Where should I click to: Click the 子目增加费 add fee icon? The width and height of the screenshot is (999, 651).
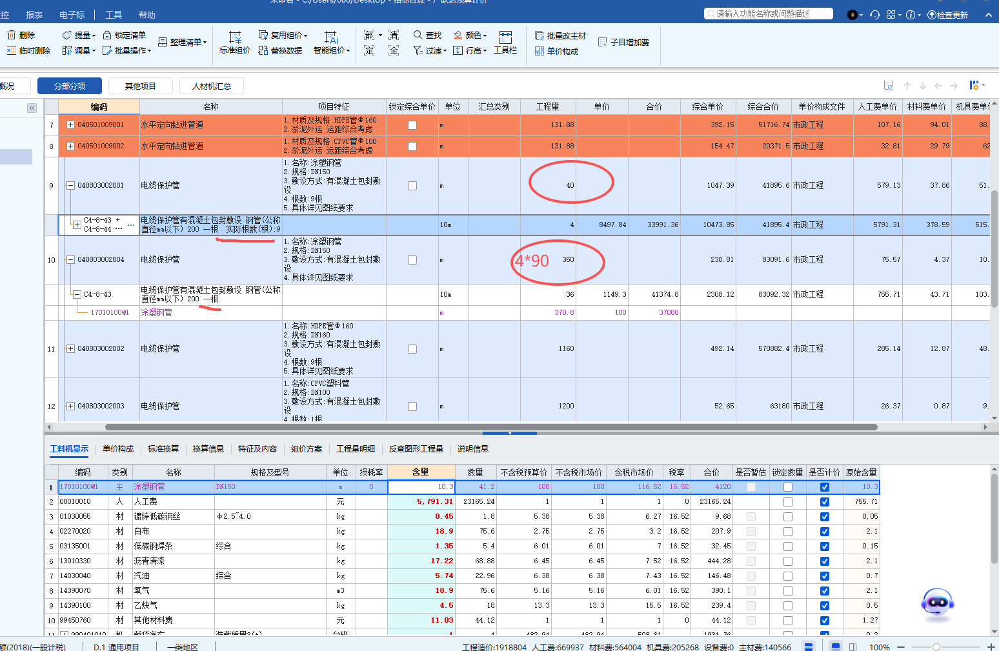point(603,42)
